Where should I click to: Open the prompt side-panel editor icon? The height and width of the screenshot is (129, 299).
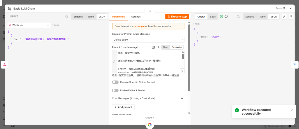pyautogui.click(x=153, y=47)
